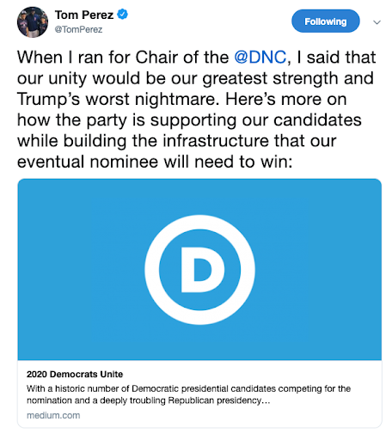Click the blue article preview image
Screen dimensions: 392x440
[199, 269]
